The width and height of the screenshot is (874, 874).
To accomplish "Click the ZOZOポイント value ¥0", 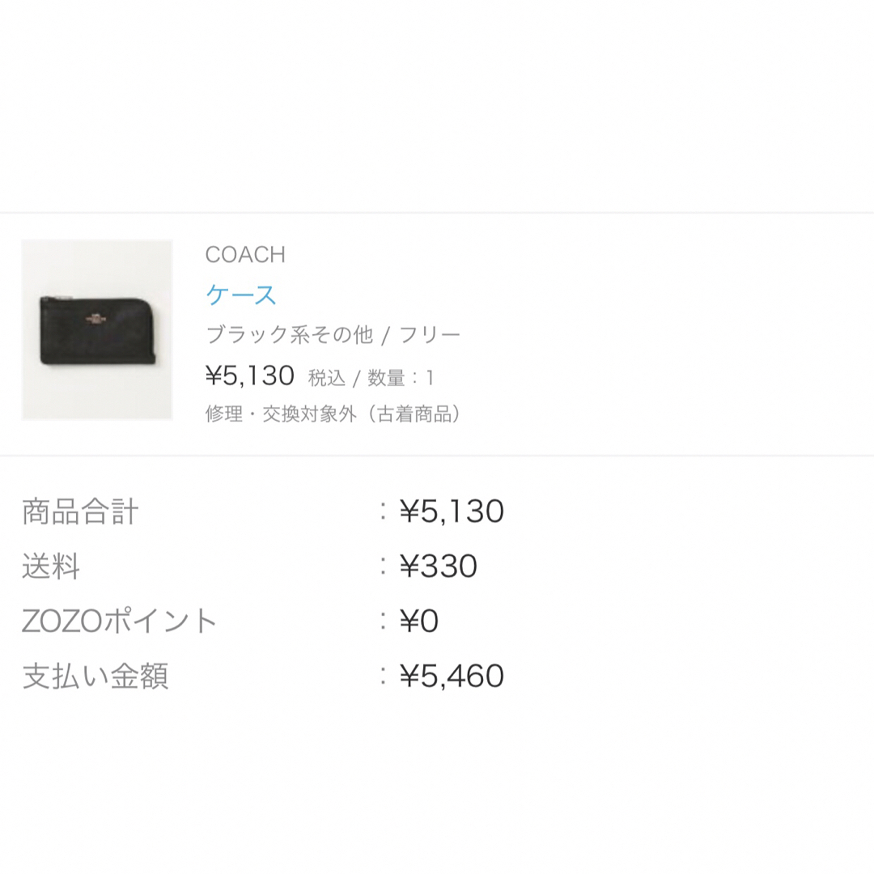I will pyautogui.click(x=418, y=621).
